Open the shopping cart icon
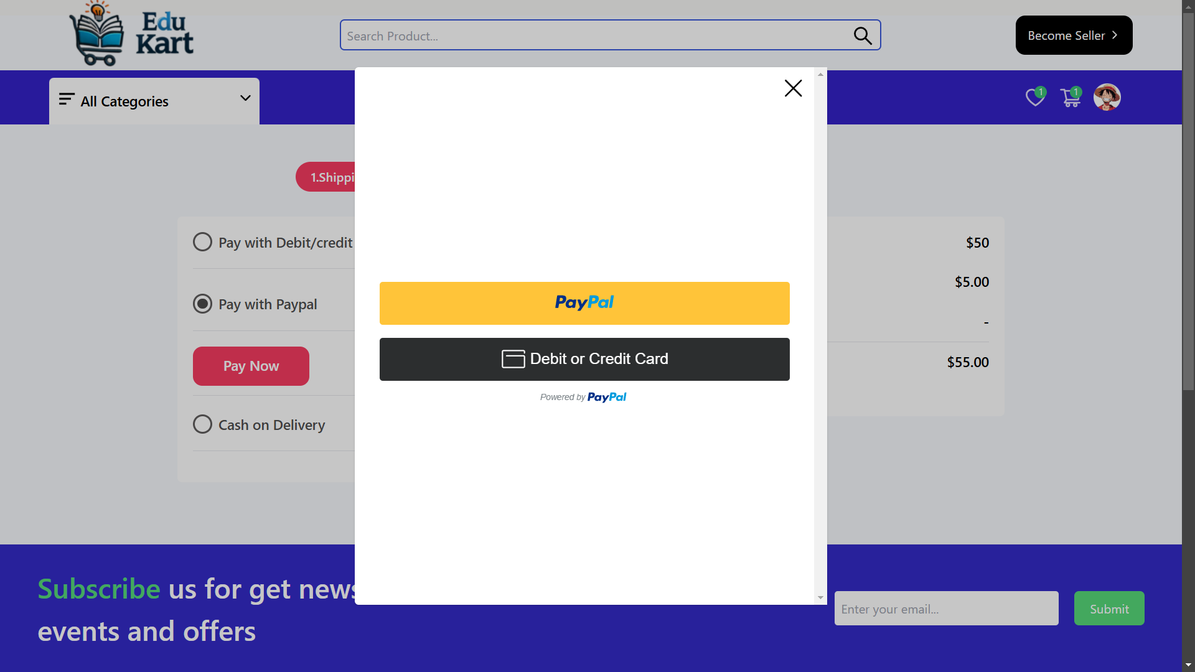This screenshot has height=672, width=1195. coord(1071,97)
